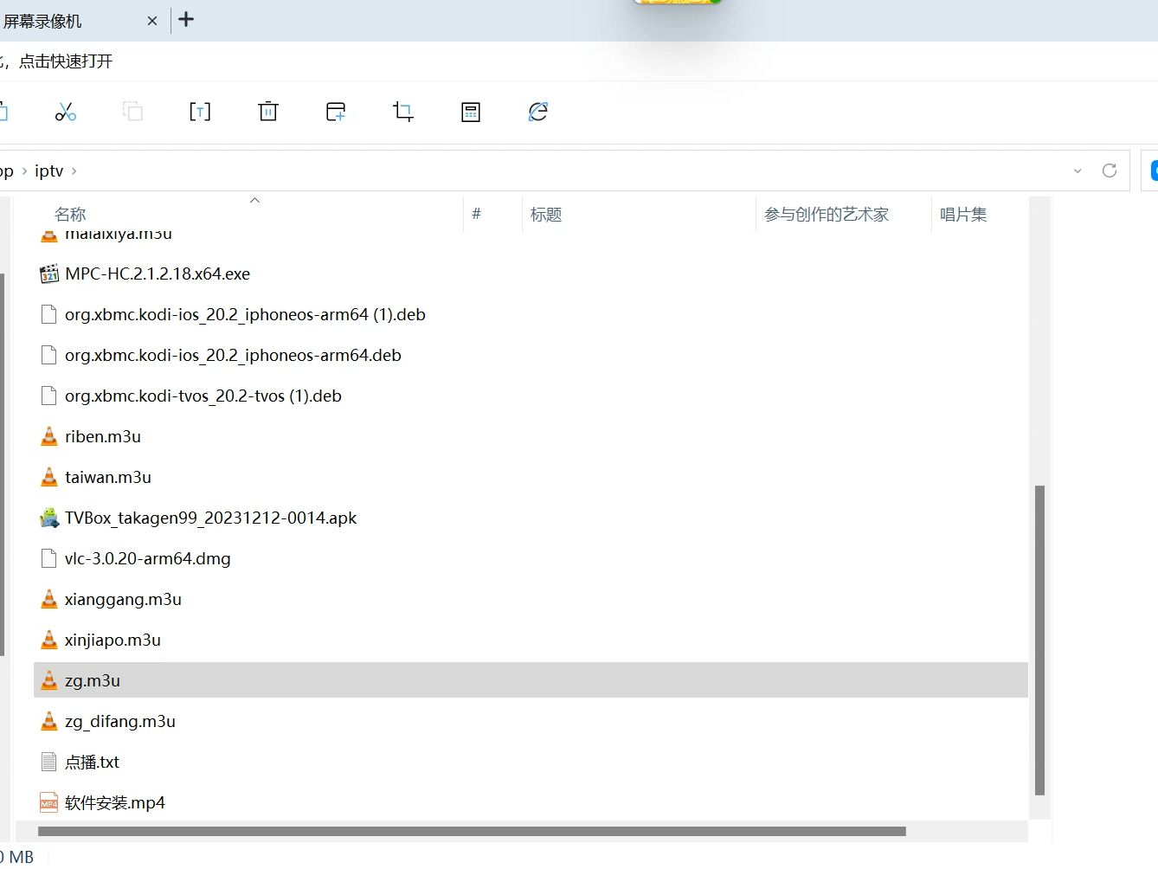Click the greyed-out Copy icon
The height and width of the screenshot is (869, 1158).
[132, 111]
